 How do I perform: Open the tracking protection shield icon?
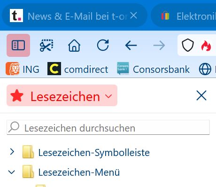pyautogui.click(x=188, y=45)
